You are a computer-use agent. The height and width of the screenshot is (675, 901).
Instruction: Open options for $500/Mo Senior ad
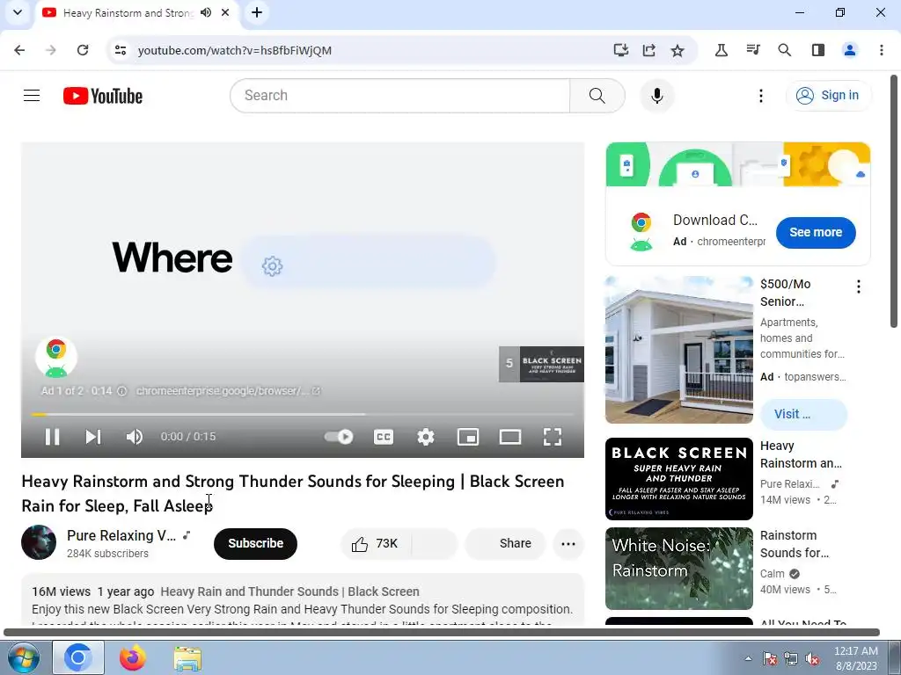(x=859, y=287)
